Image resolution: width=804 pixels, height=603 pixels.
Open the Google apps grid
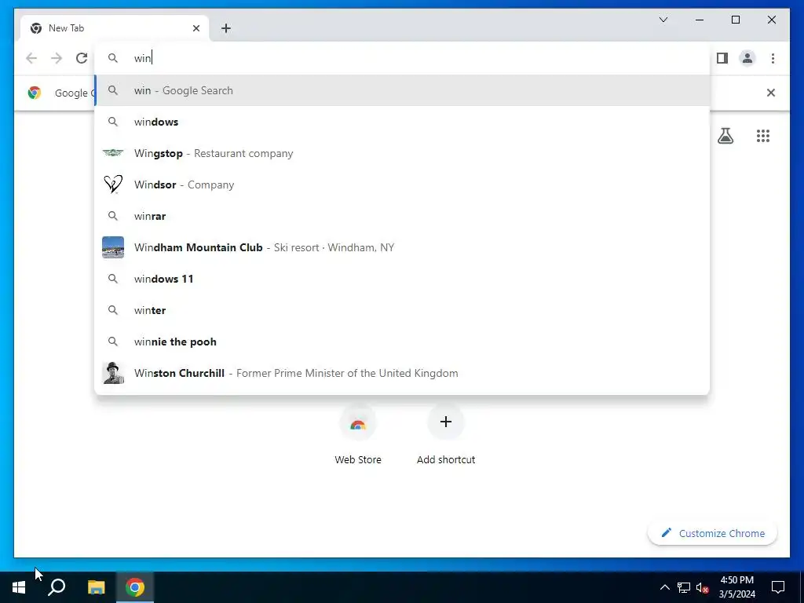point(763,136)
